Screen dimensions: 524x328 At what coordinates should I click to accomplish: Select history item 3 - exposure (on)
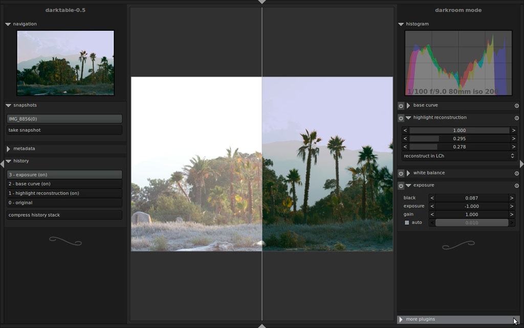click(x=64, y=175)
